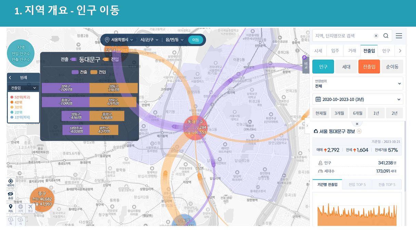Viewport: 416px width, 234px height.
Task: Click the purple P parking marker
Action: point(304,57)
